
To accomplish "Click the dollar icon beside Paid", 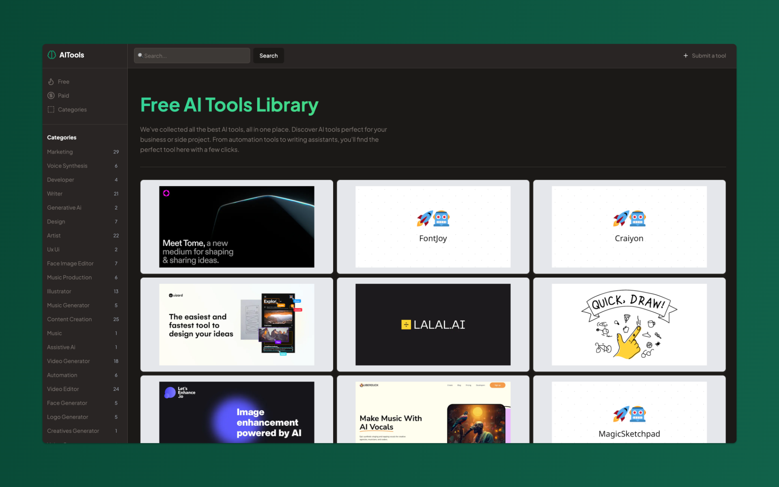I will tap(52, 95).
